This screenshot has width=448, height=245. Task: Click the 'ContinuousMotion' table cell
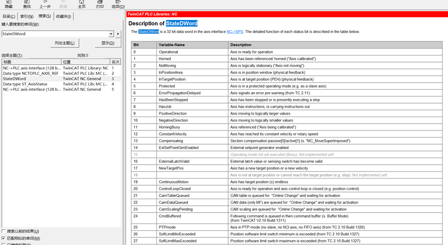pos(193,182)
